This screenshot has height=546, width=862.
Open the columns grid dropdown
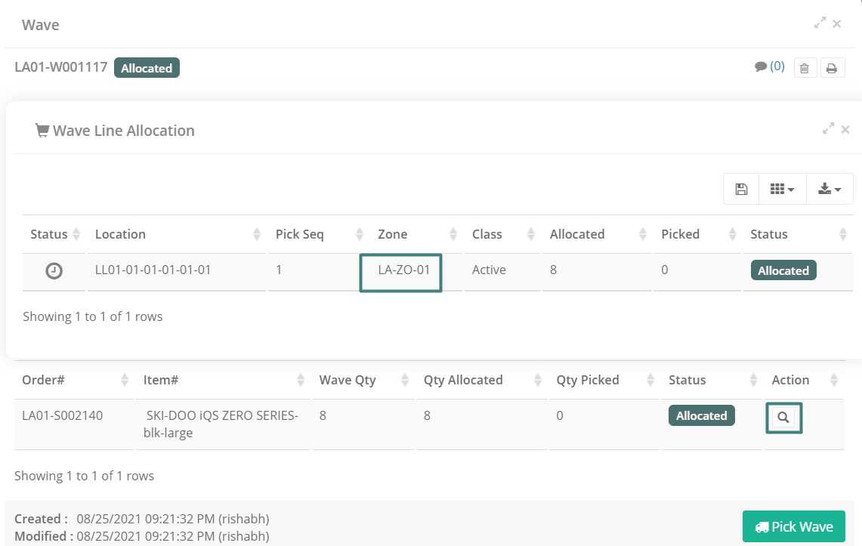point(782,189)
